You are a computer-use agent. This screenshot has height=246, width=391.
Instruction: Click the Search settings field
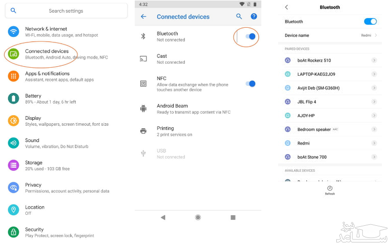coord(66,11)
